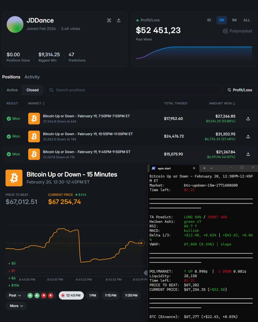The height and width of the screenshot is (322, 258).
Task: Click the TOTAL TRADED column header
Action: point(176,103)
